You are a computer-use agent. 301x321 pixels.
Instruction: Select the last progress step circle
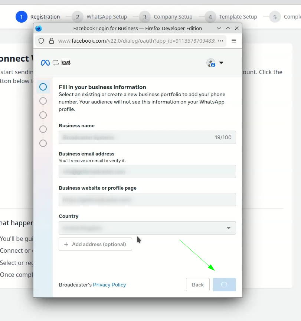coord(43,143)
